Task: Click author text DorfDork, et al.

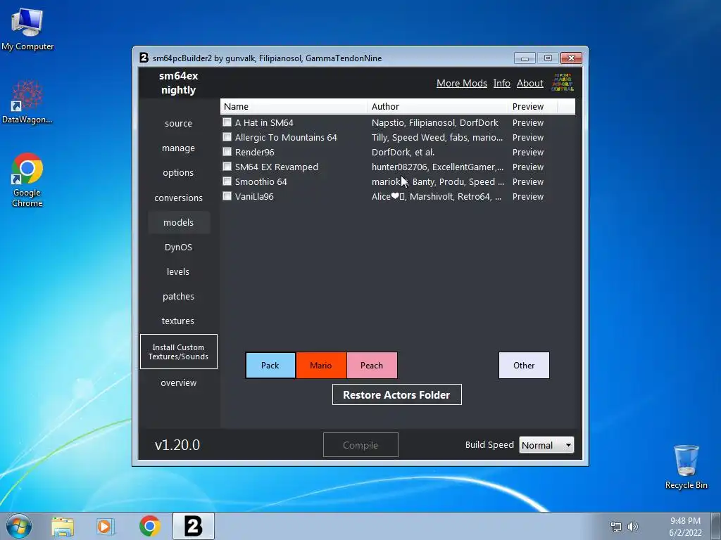Action: pos(403,152)
